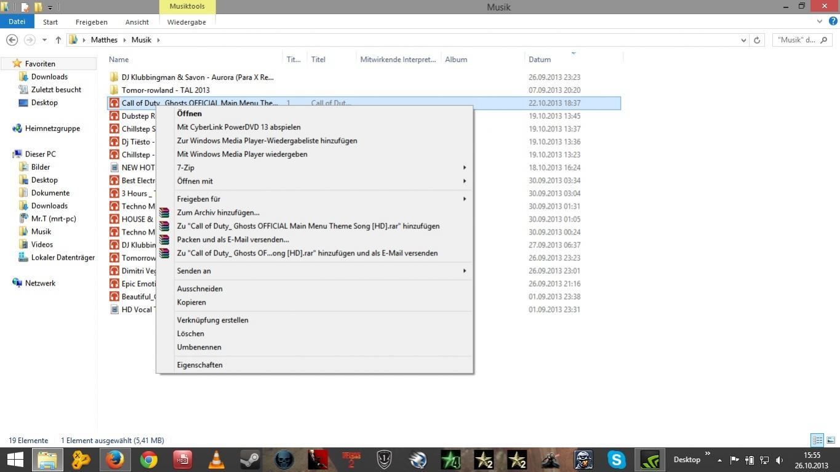This screenshot has height=472, width=840.
Task: Click the Favoriten star icon
Action: point(17,63)
